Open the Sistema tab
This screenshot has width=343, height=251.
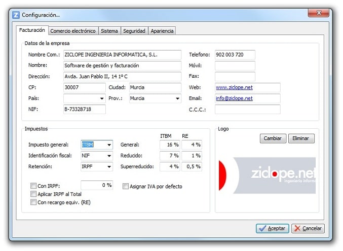click(x=109, y=31)
